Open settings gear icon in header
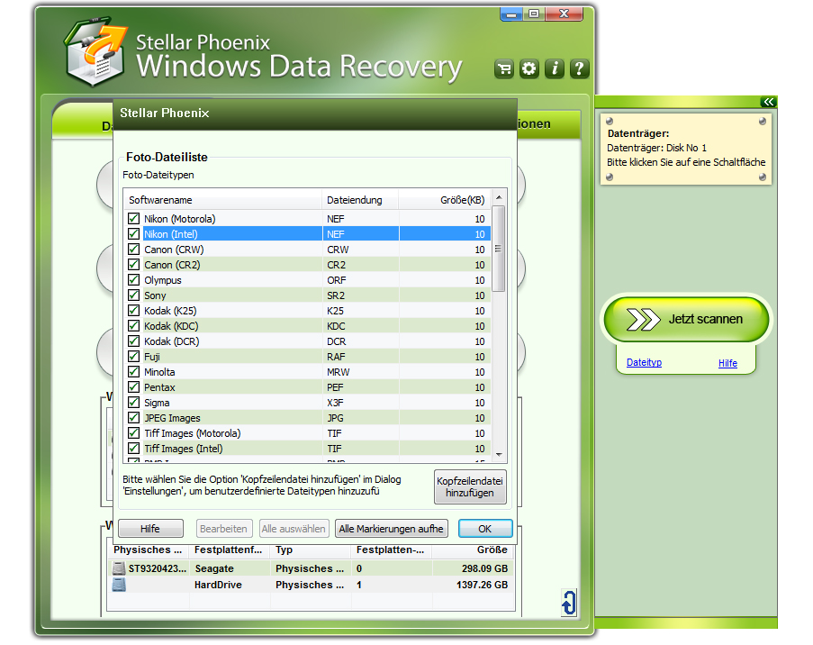 (x=528, y=68)
